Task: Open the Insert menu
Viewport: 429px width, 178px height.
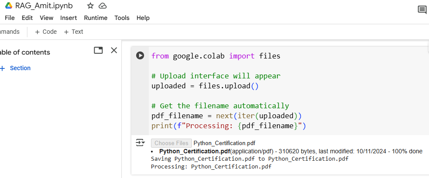Action: point(68,18)
